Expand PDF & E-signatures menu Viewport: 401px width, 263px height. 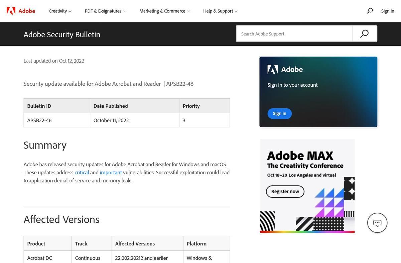point(106,11)
